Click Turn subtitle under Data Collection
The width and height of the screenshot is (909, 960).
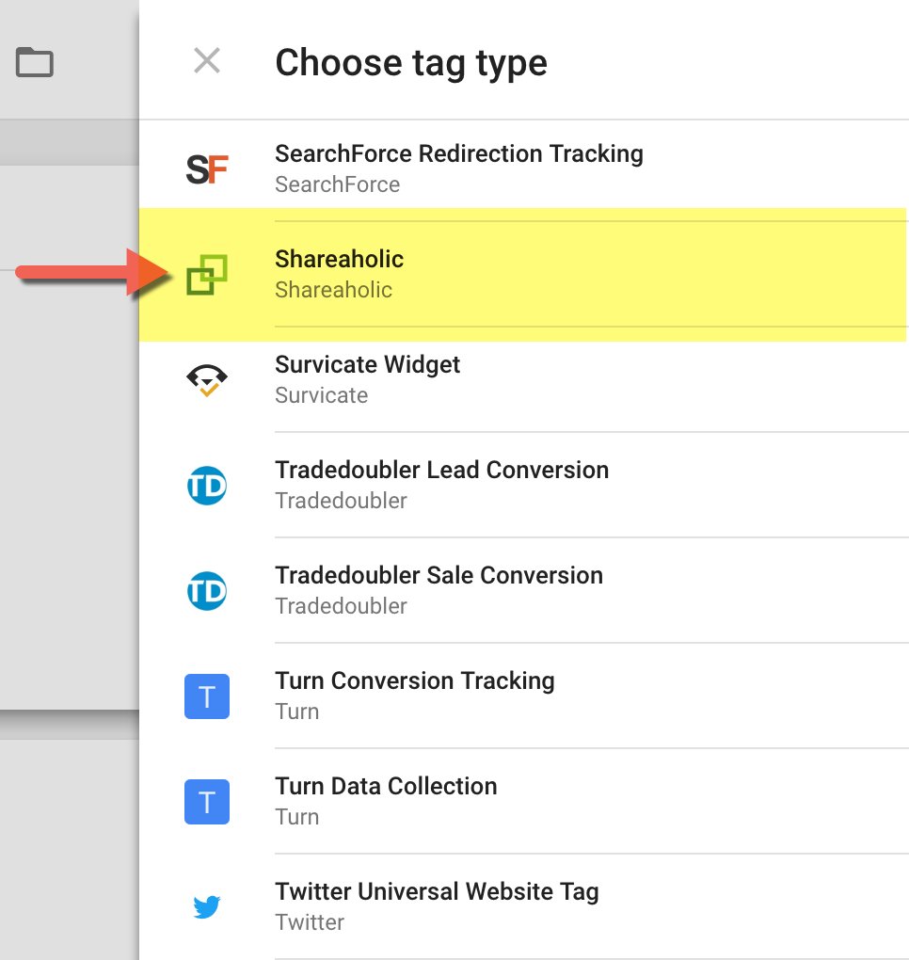(x=296, y=817)
